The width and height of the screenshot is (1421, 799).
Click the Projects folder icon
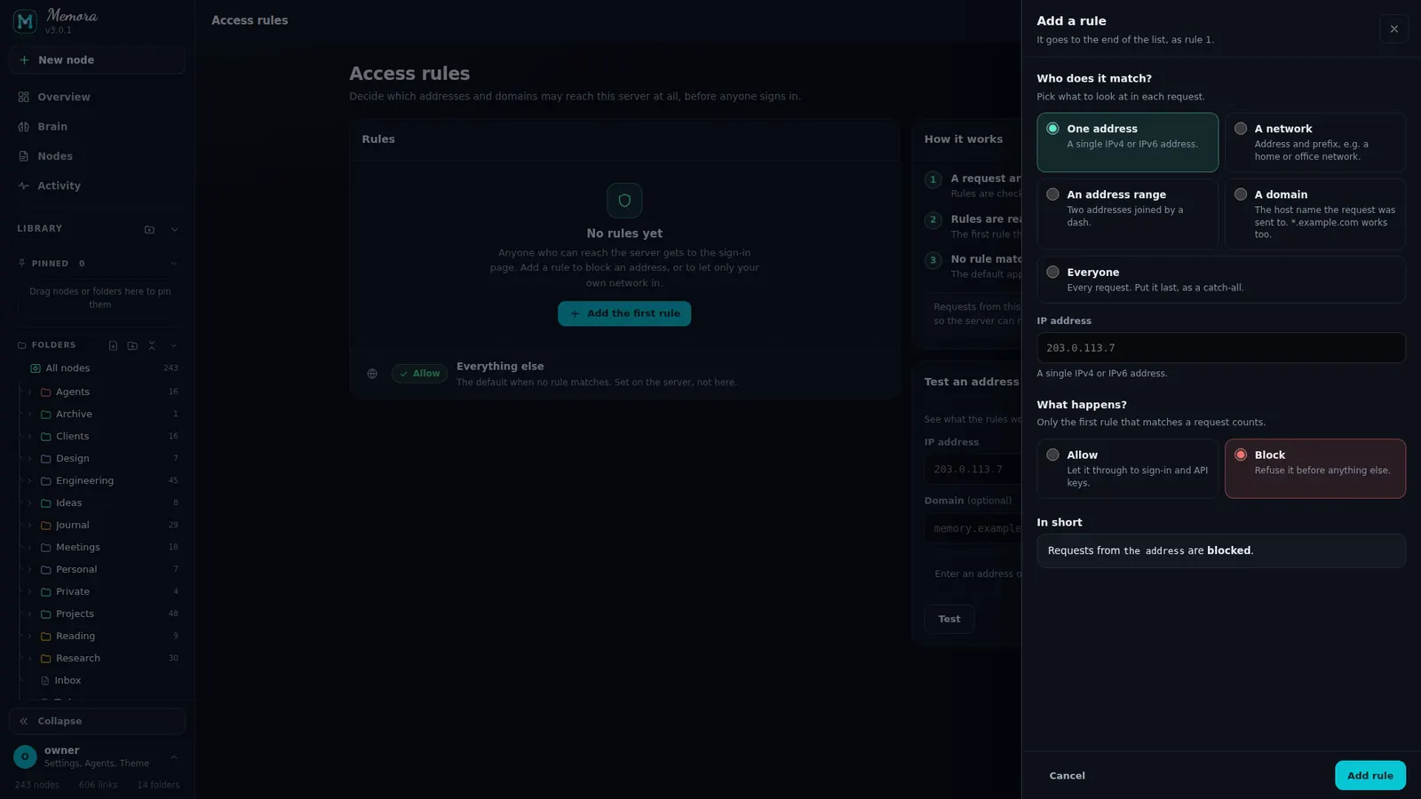click(x=45, y=613)
